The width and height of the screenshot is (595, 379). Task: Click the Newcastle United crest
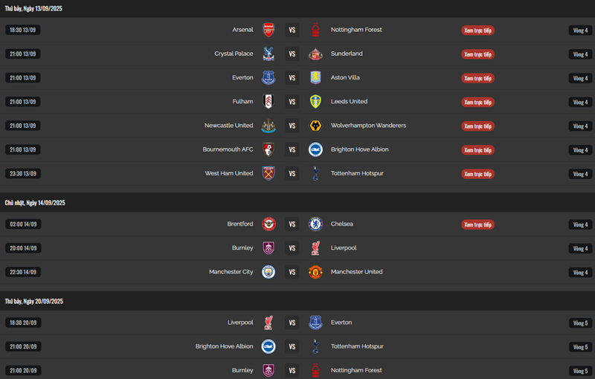pyautogui.click(x=268, y=126)
